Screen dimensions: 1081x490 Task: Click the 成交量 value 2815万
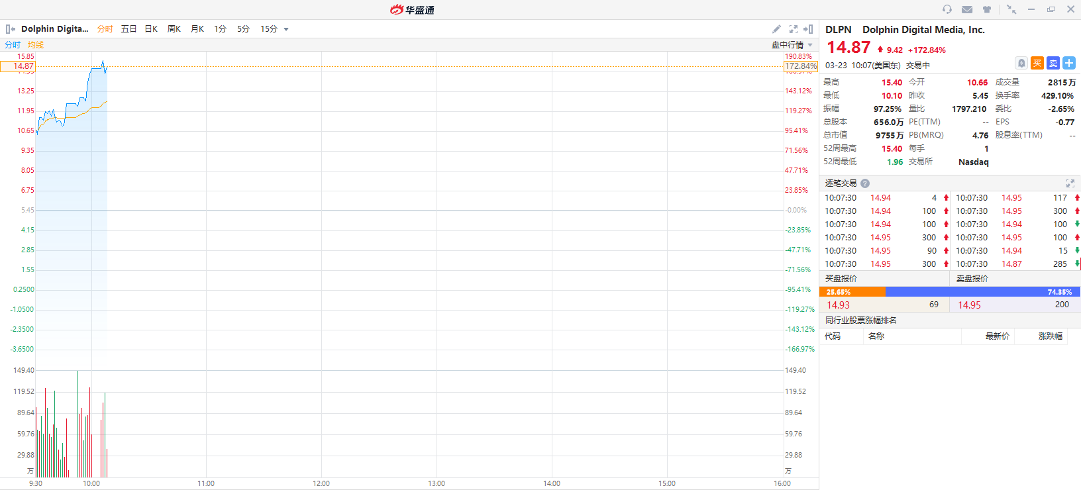[1062, 83]
